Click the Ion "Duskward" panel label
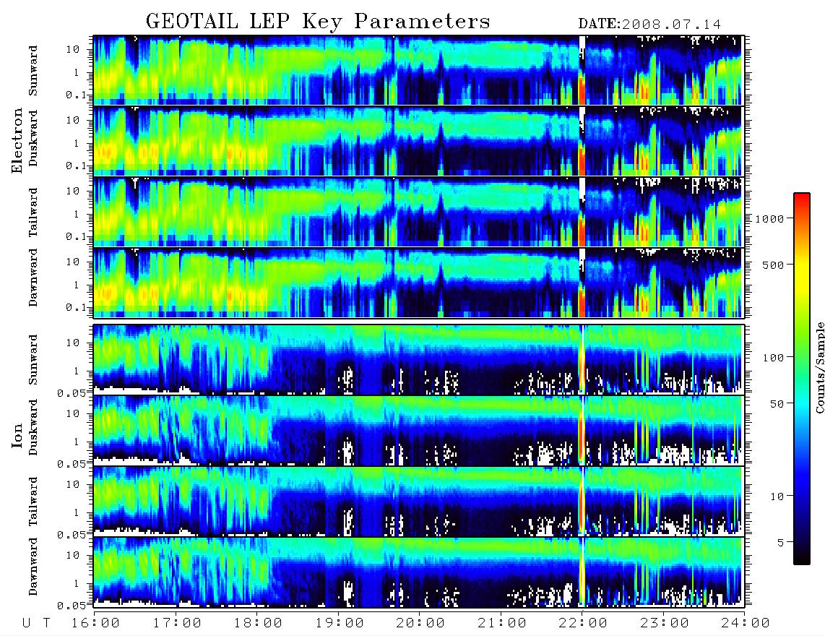Screen dimensions: 825x636 tap(33, 428)
